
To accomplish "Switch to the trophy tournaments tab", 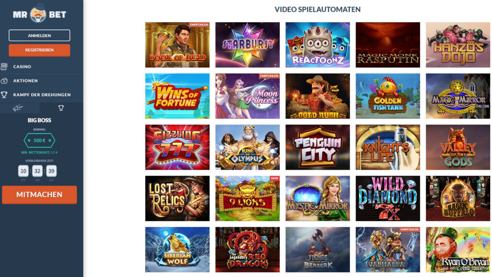I will pyautogui.click(x=61, y=108).
